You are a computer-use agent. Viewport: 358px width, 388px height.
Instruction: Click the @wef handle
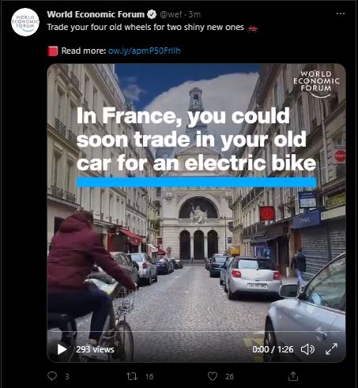pos(171,14)
